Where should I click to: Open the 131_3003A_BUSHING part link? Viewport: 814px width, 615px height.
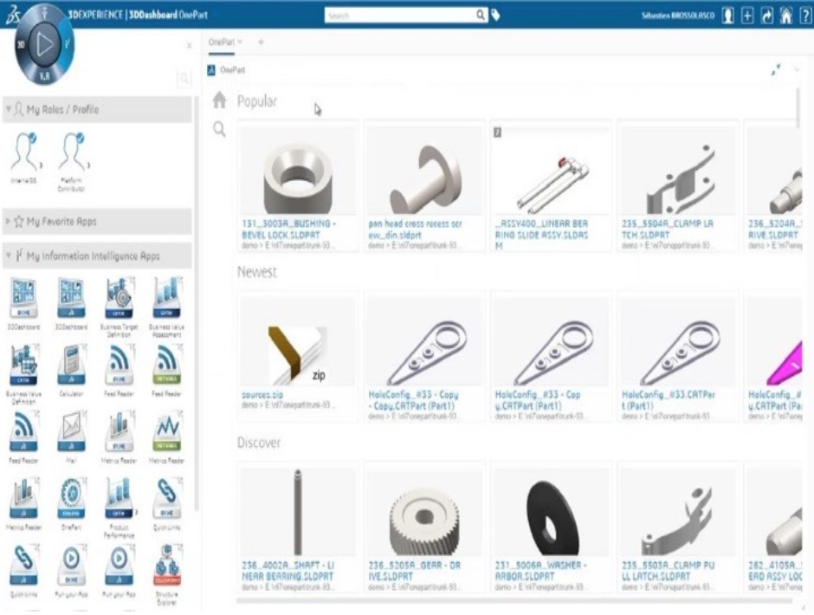click(x=291, y=228)
